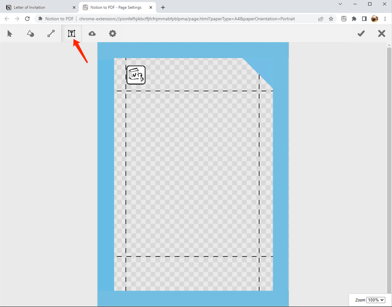This screenshot has width=392, height=307.
Task: Open the cloud upload tool
Action: point(92,33)
